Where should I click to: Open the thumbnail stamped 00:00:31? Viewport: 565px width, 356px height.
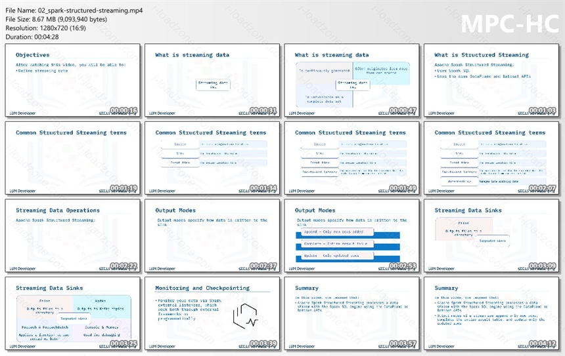click(x=212, y=80)
